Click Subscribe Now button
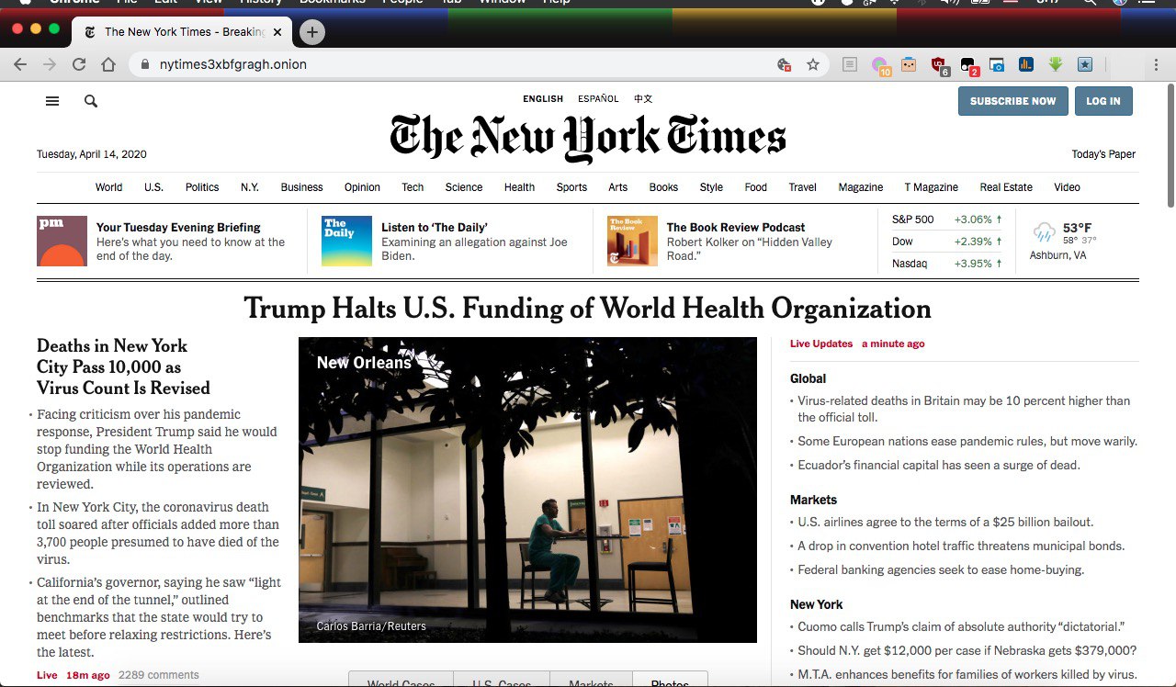Screen dimensions: 1176x687 tap(1012, 101)
